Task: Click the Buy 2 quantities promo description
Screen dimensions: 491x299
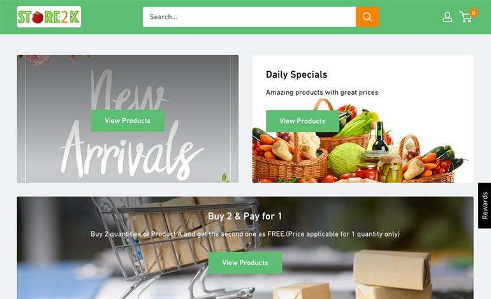Action: (246, 234)
